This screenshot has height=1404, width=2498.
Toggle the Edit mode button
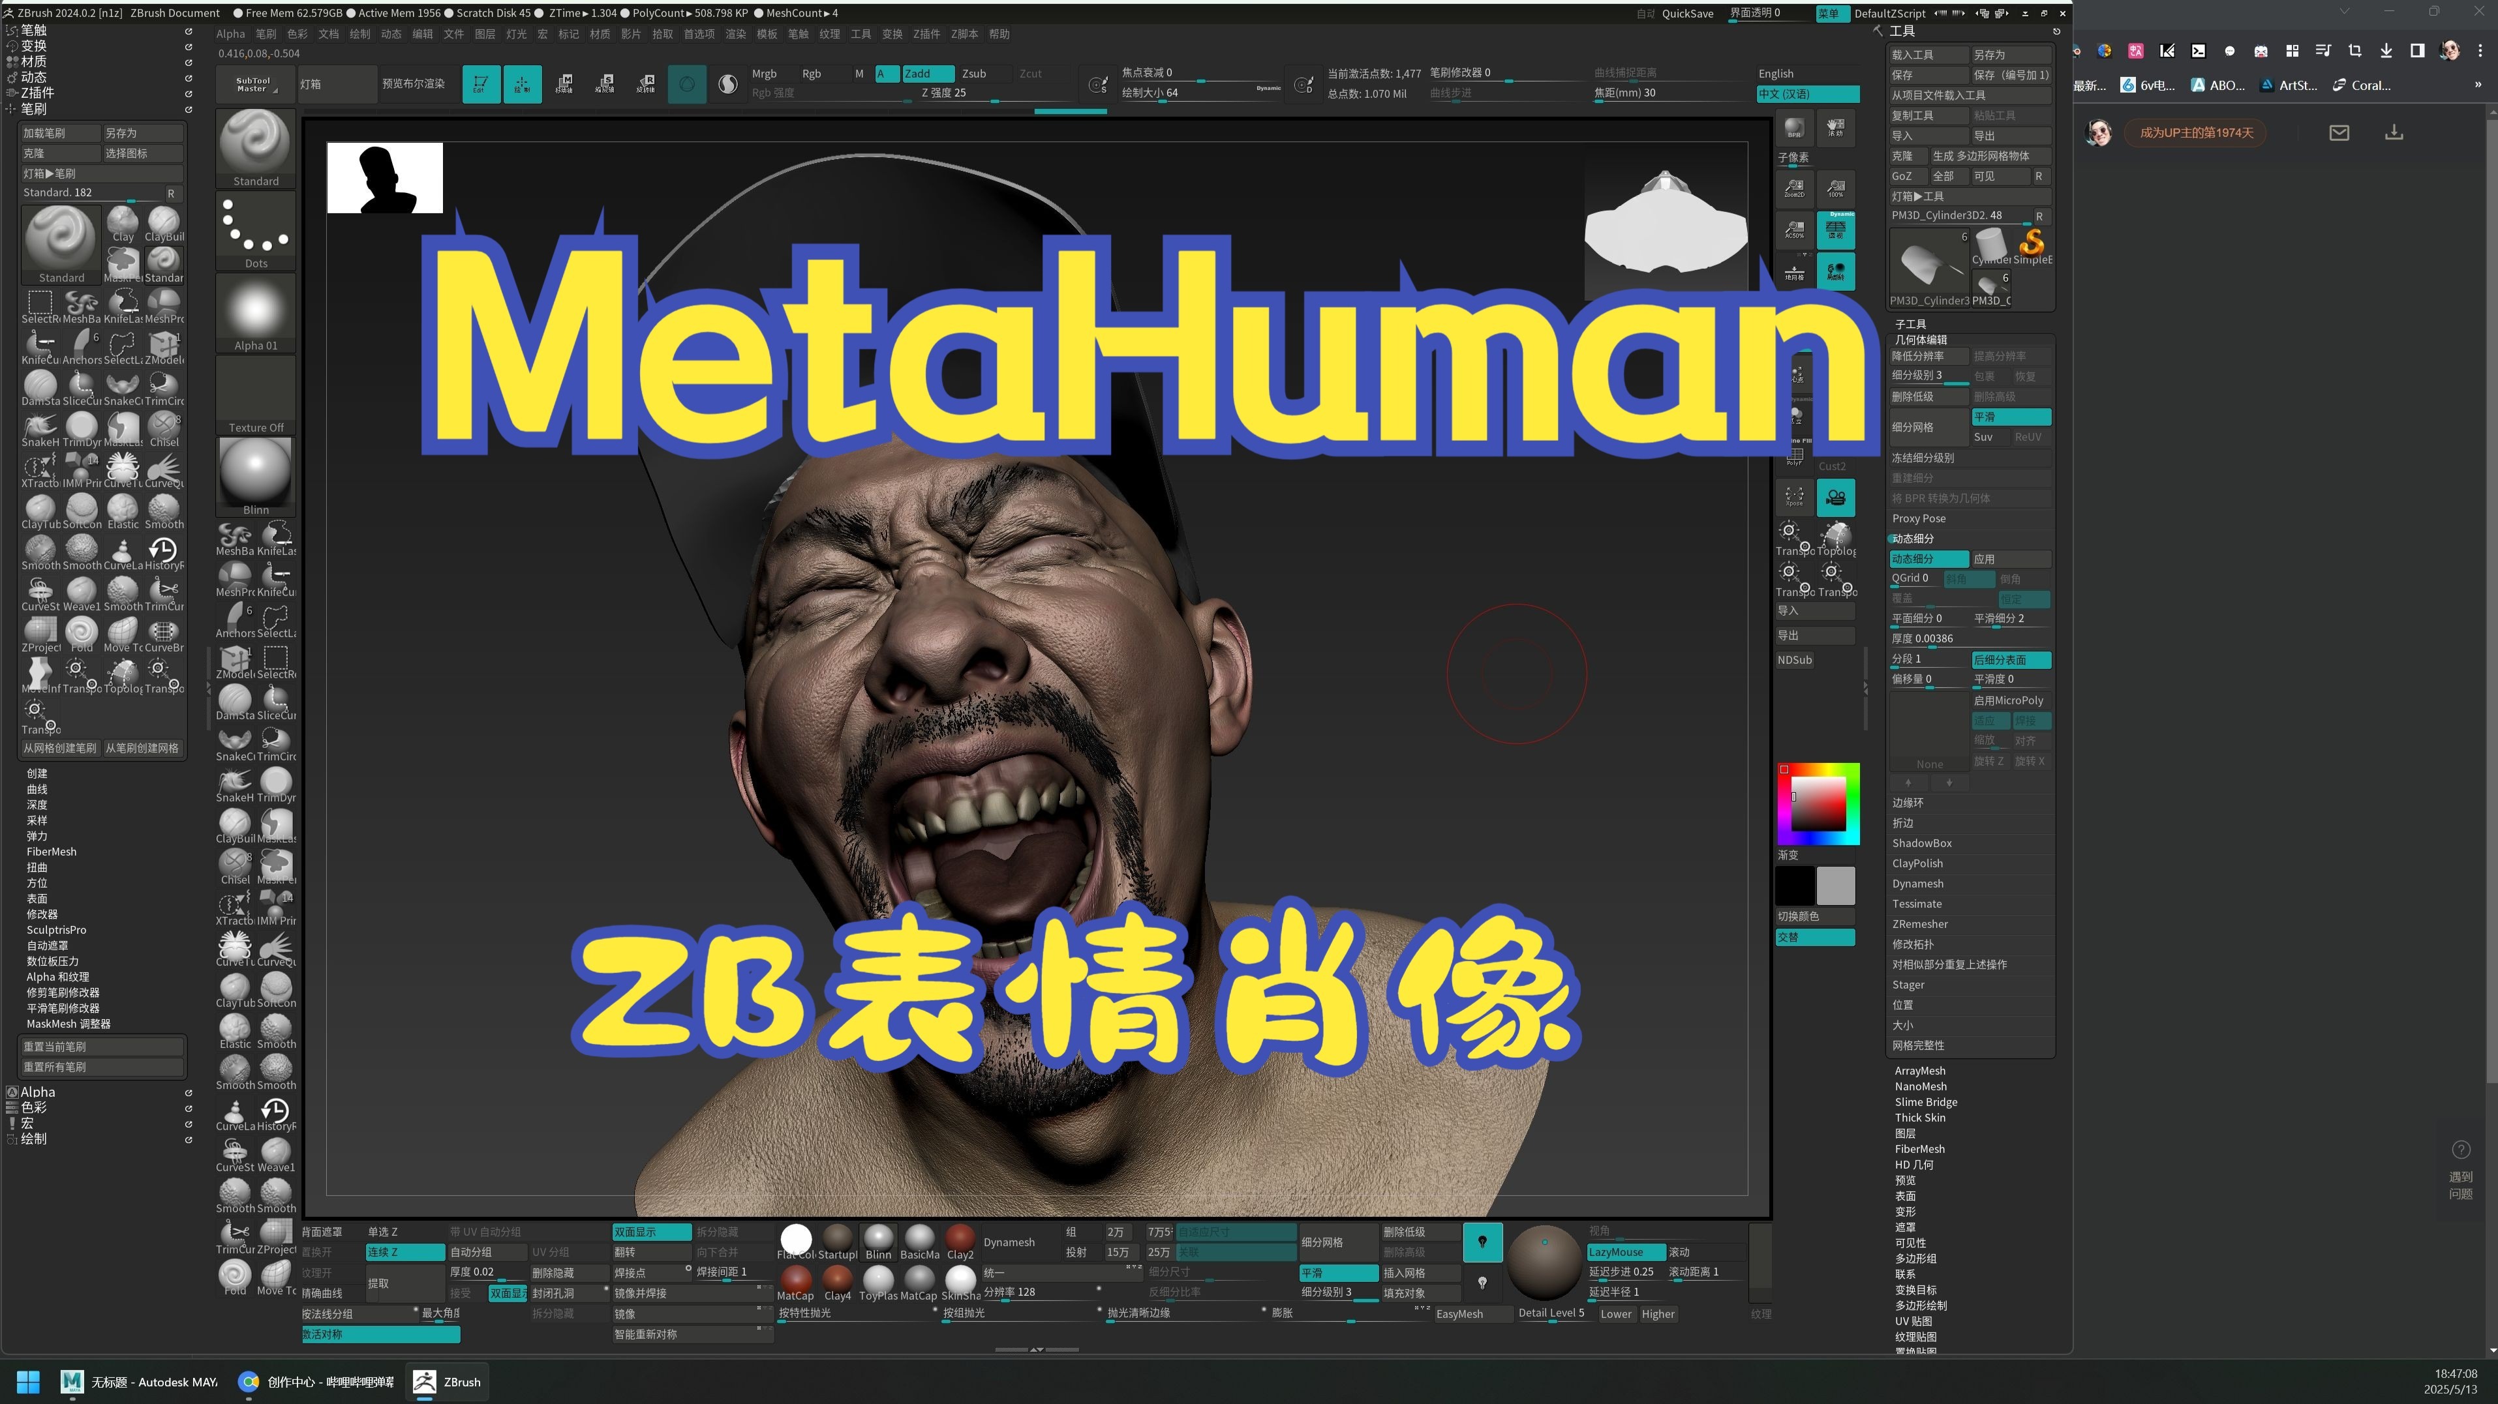pos(481,84)
